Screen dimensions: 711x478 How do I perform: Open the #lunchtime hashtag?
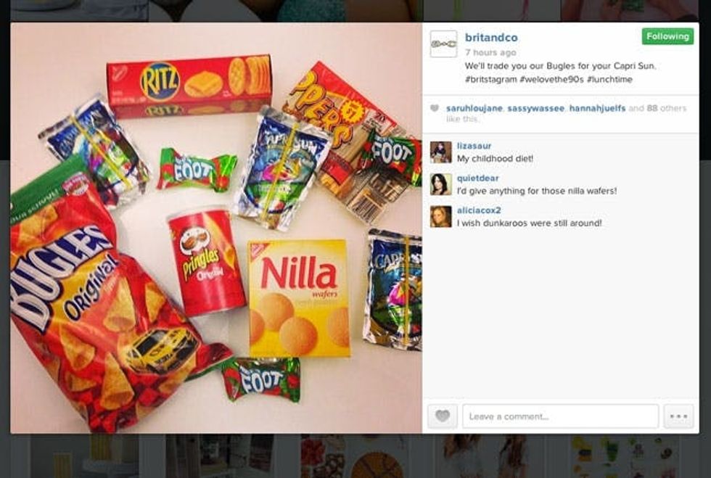tap(609, 79)
